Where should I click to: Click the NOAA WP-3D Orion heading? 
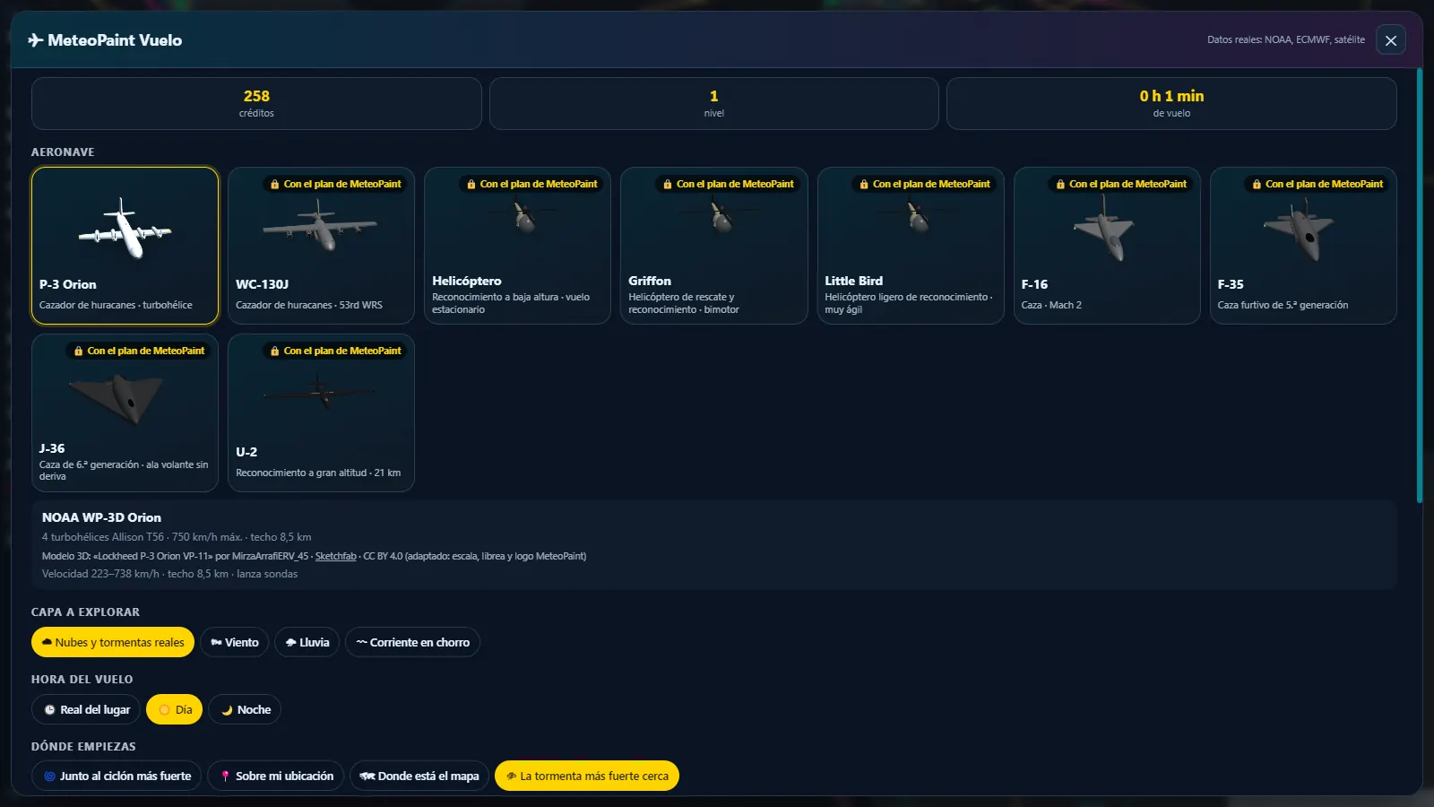[x=101, y=517]
